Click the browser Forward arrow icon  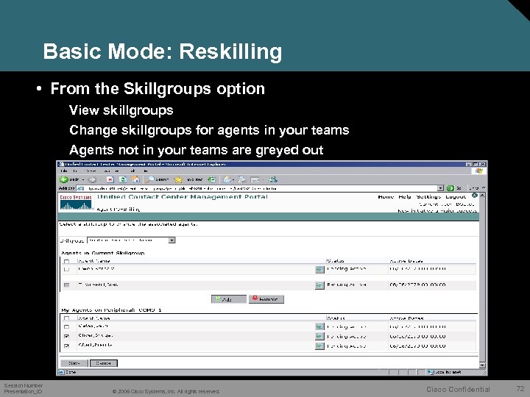tap(92, 179)
